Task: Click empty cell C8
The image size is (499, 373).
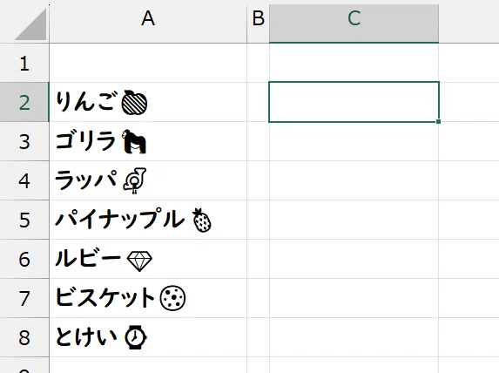Action: point(354,337)
